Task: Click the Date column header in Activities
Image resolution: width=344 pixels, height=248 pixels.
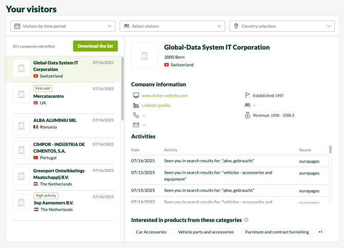Action: coord(135,150)
